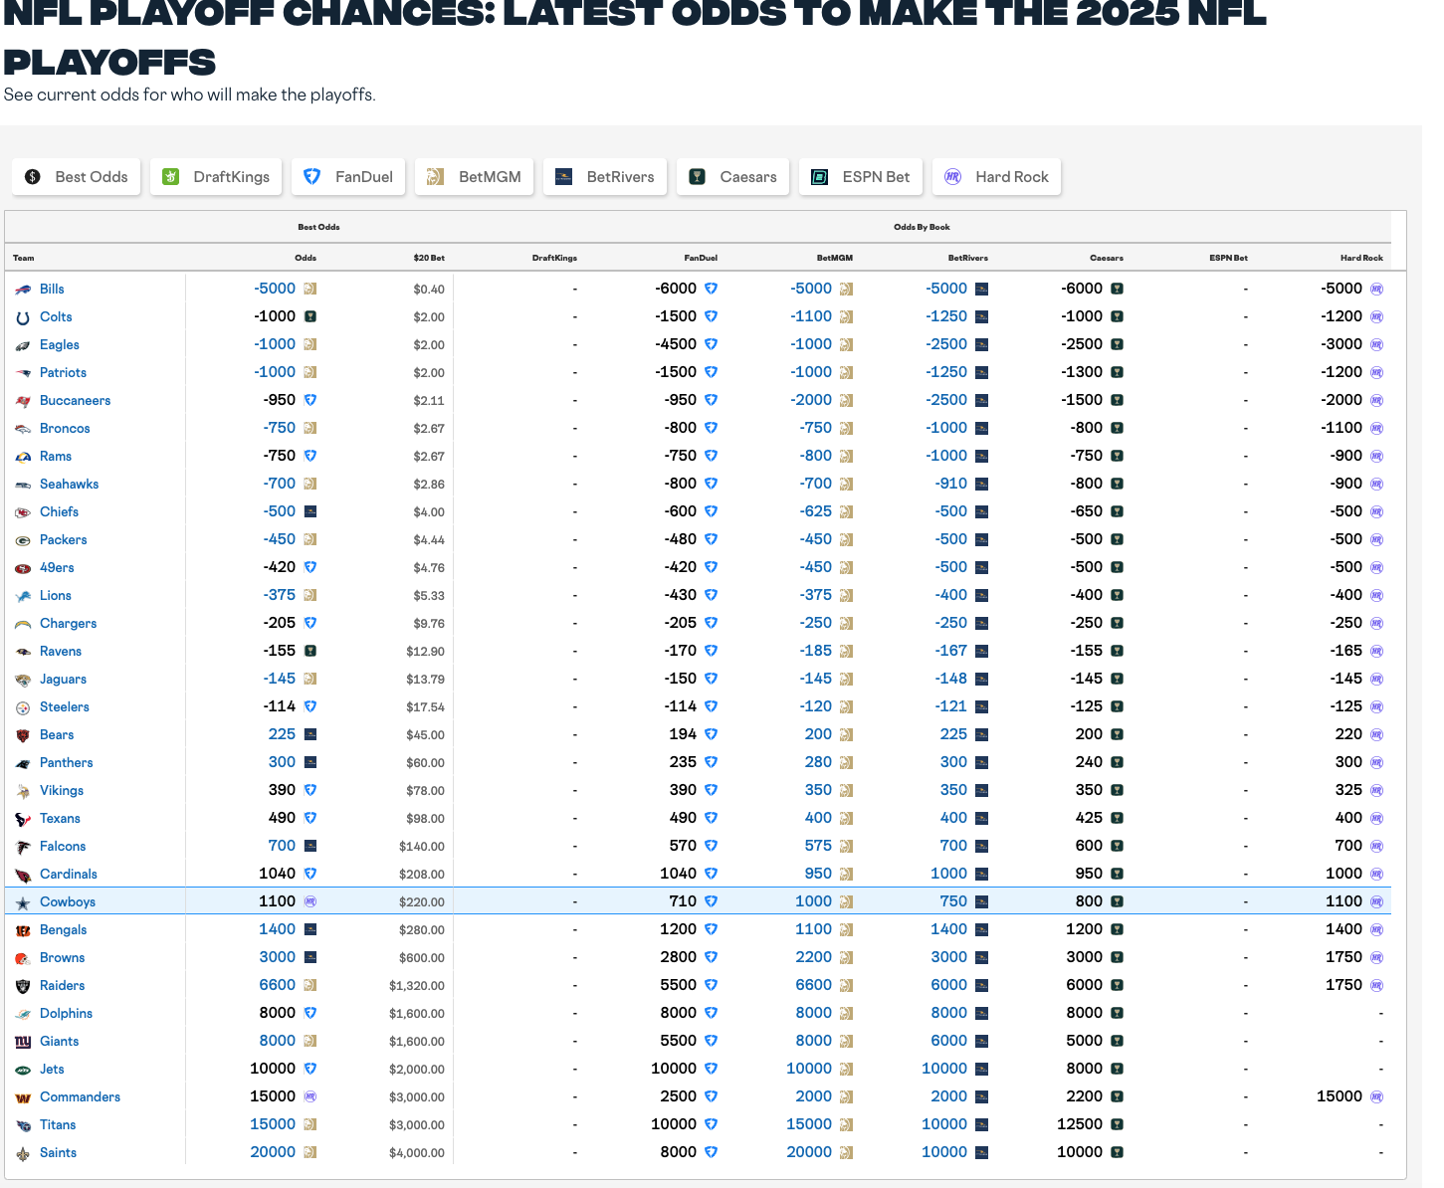This screenshot has width=1444, height=1188.
Task: Click the Cowboys star logo
Action: pyautogui.click(x=23, y=902)
